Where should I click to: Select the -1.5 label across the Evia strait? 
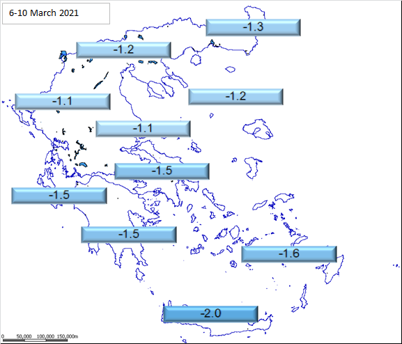pyautogui.click(x=162, y=171)
